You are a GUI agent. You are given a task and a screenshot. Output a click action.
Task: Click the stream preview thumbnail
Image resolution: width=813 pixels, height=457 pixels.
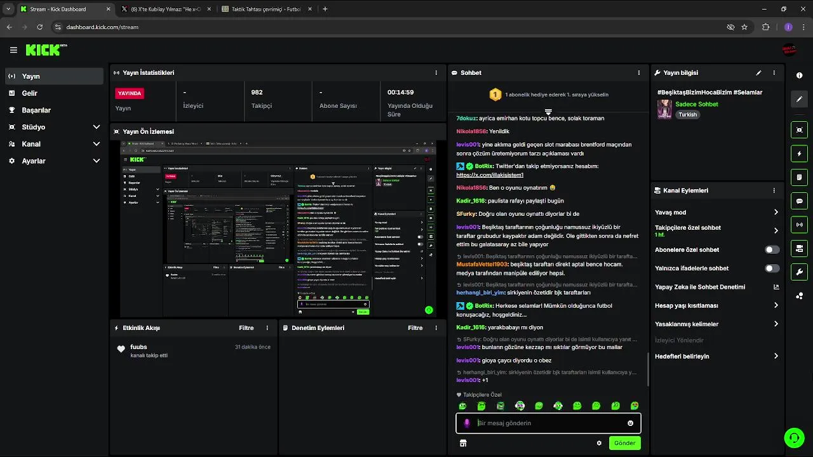point(278,228)
